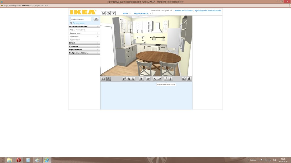Image resolution: width=291 pixels, height=163 pixels.
Task: Click the save kitchen design icon
Action: pyautogui.click(x=103, y=13)
